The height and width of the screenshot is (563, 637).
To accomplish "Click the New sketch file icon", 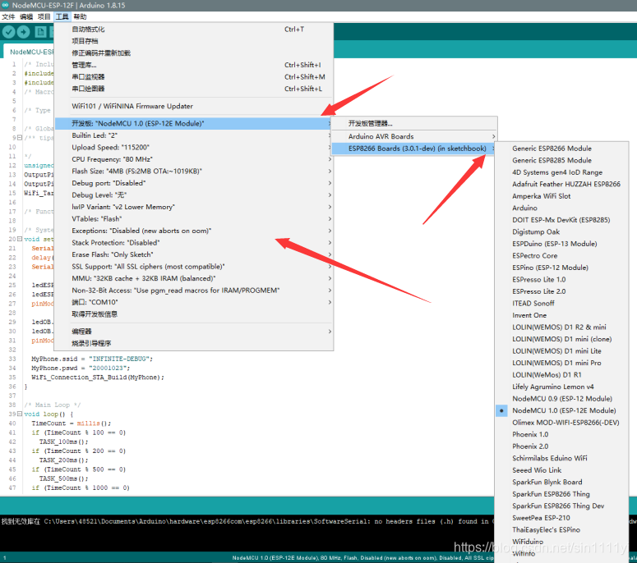I will [x=40, y=32].
